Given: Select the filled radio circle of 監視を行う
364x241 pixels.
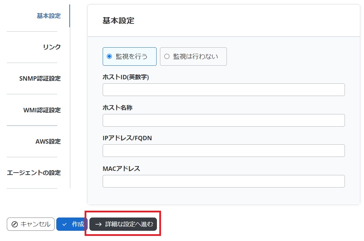Looking at the screenshot, I should coord(110,56).
